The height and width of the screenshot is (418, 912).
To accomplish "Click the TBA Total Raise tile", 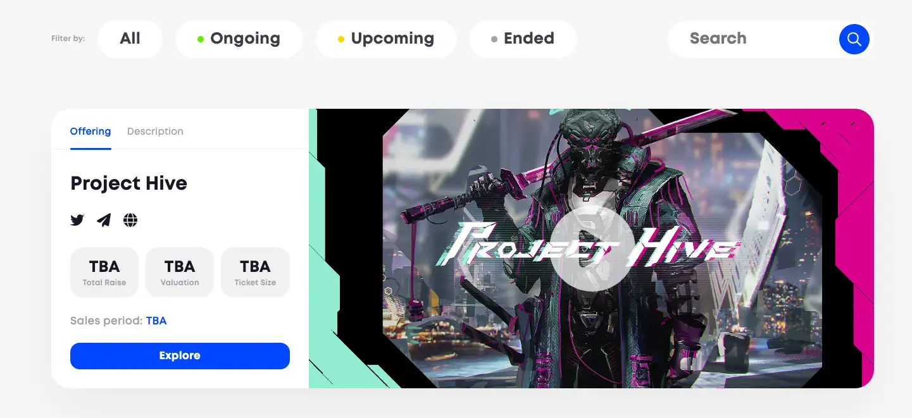I will coord(104,272).
